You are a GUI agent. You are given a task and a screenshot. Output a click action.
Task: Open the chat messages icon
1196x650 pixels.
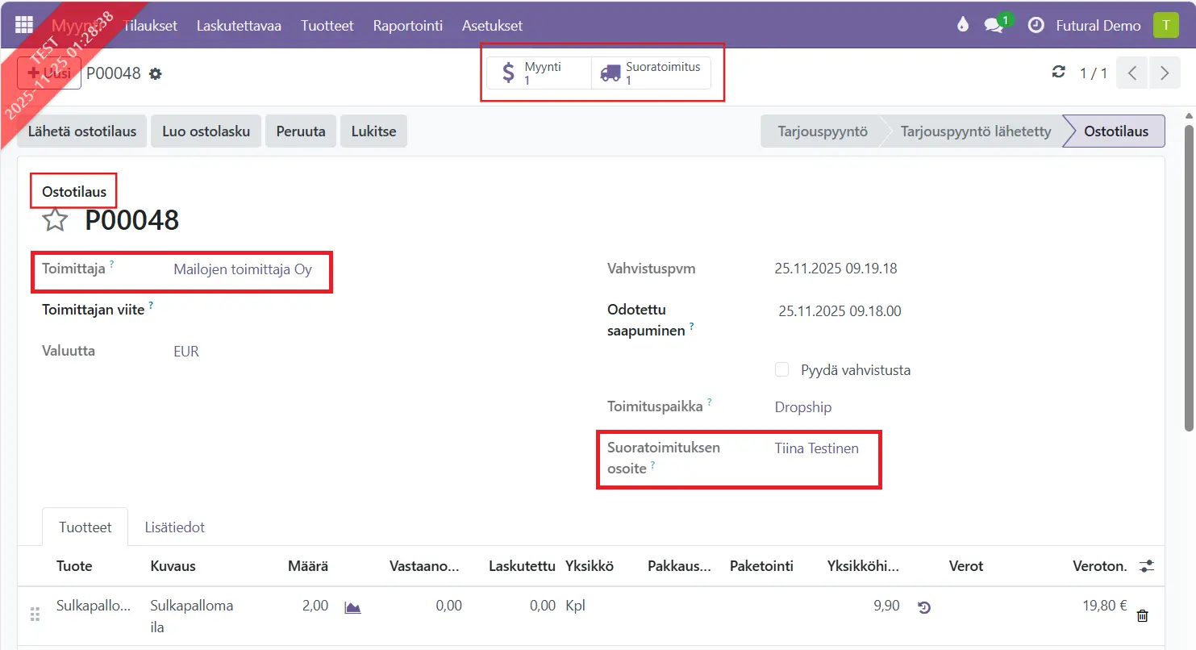point(994,25)
